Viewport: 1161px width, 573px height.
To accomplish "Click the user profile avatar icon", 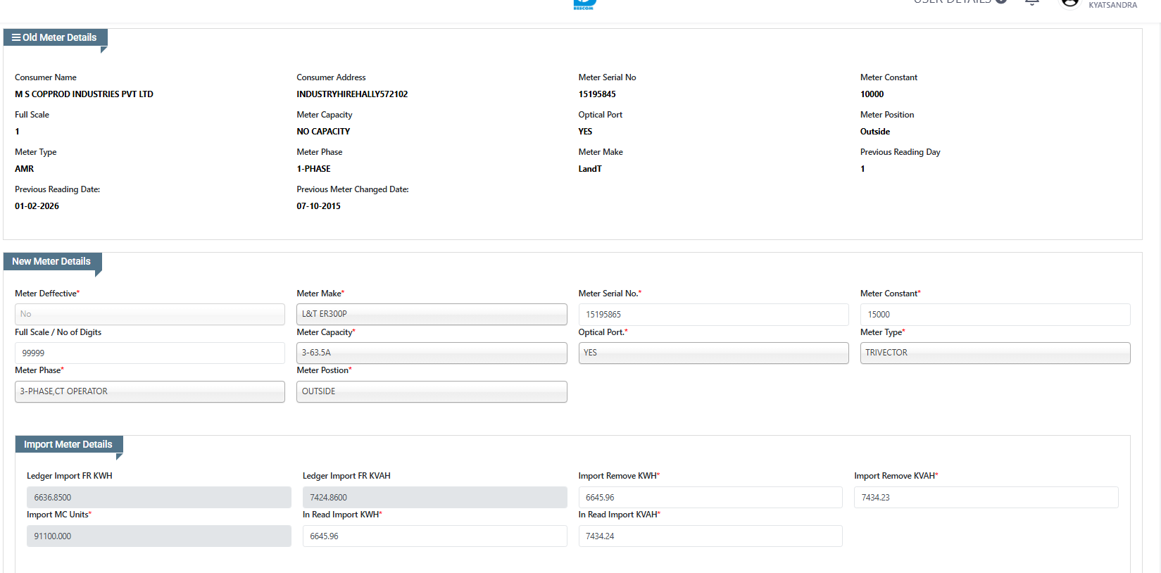I will click(1069, 3).
